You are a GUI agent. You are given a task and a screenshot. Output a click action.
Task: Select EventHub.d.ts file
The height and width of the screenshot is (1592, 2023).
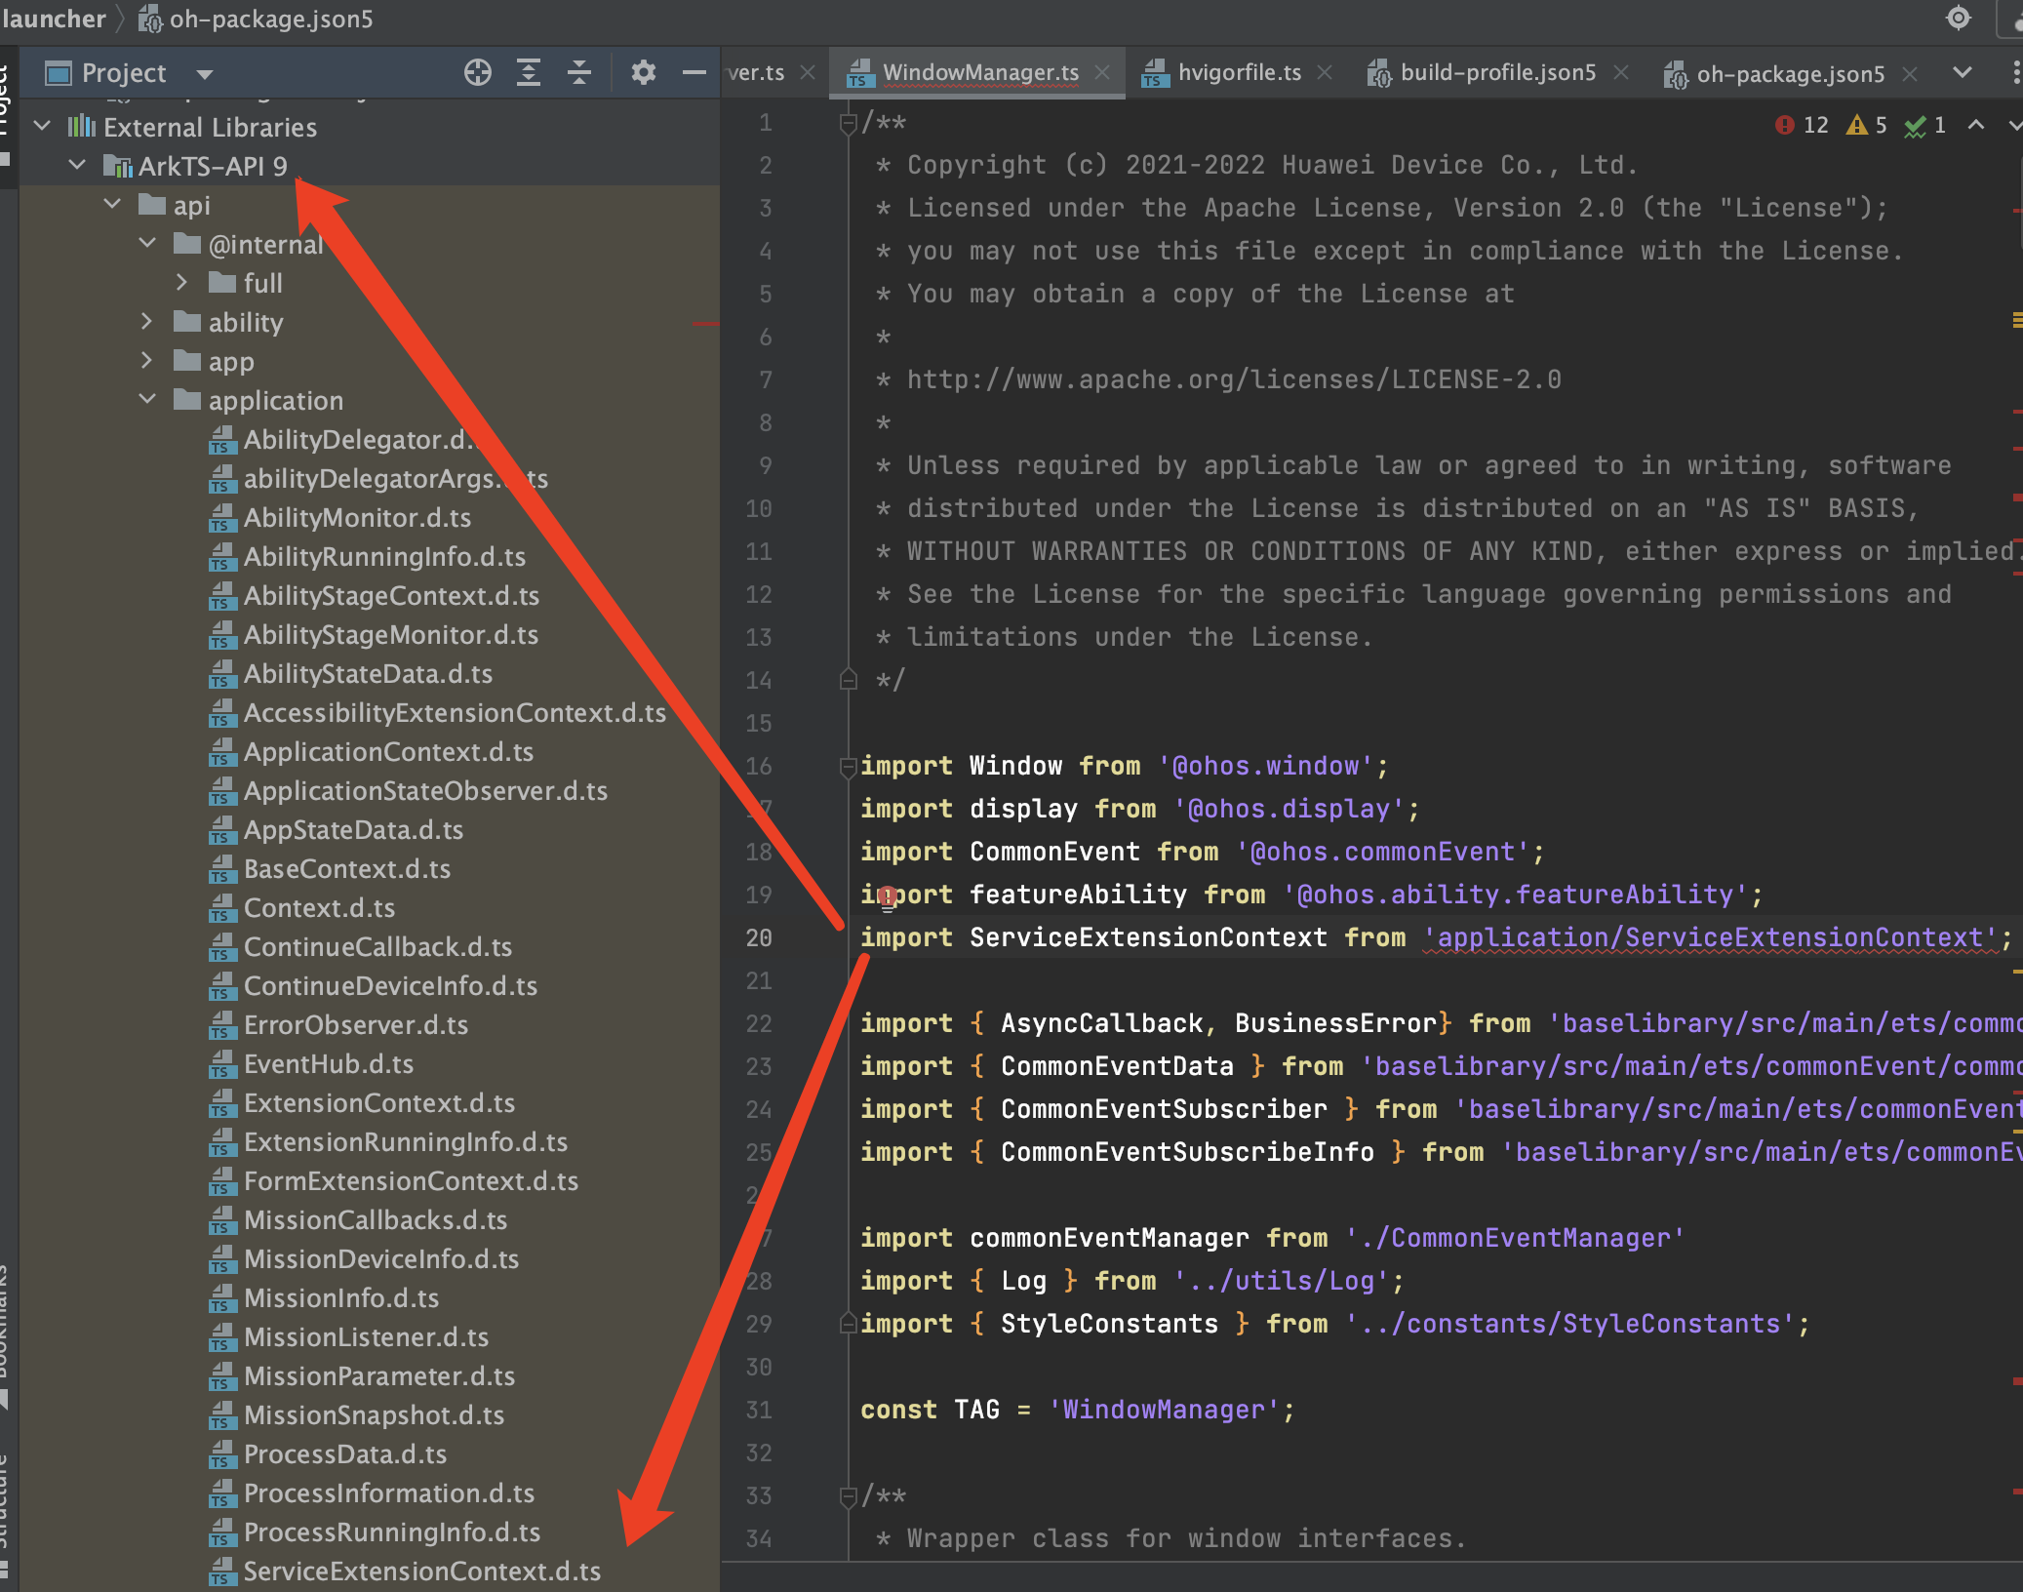click(329, 1064)
